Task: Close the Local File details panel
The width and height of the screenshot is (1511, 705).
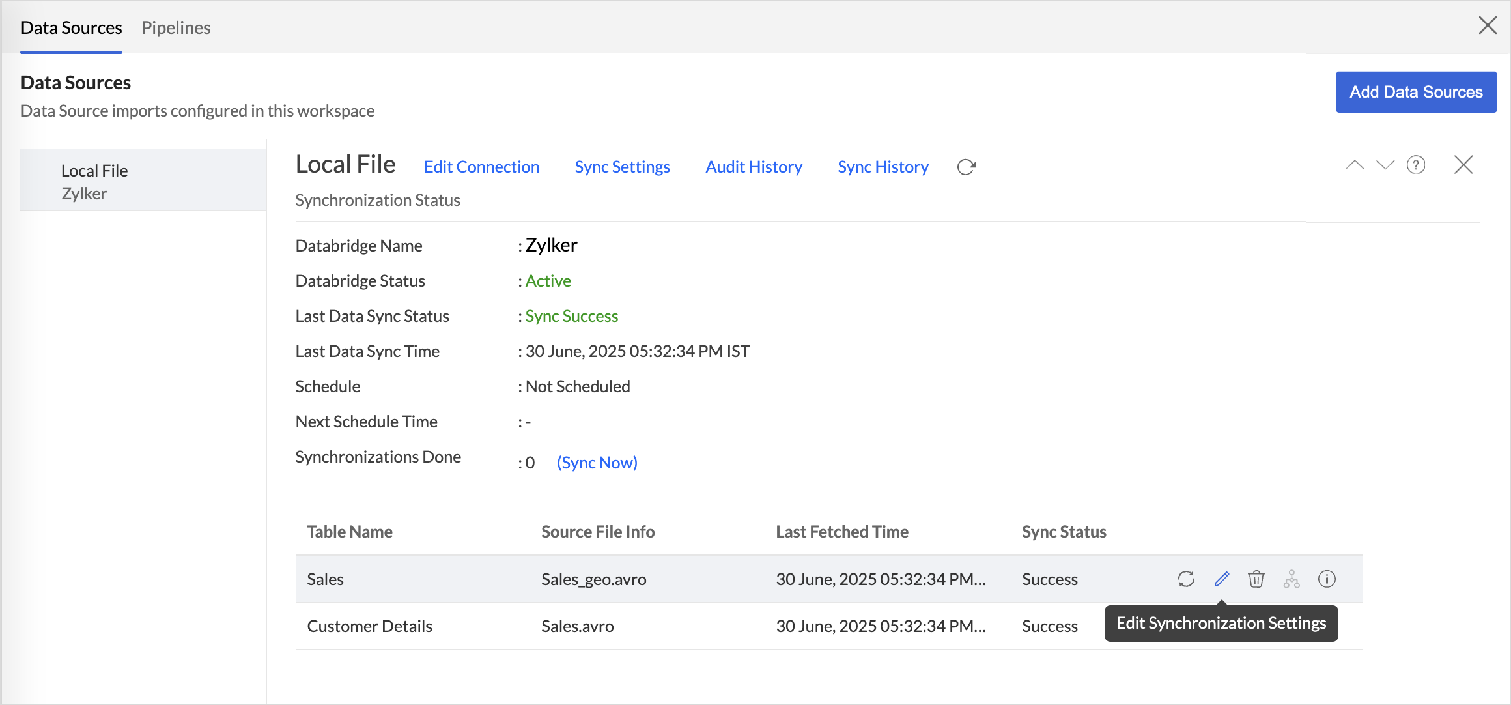Action: (x=1463, y=165)
